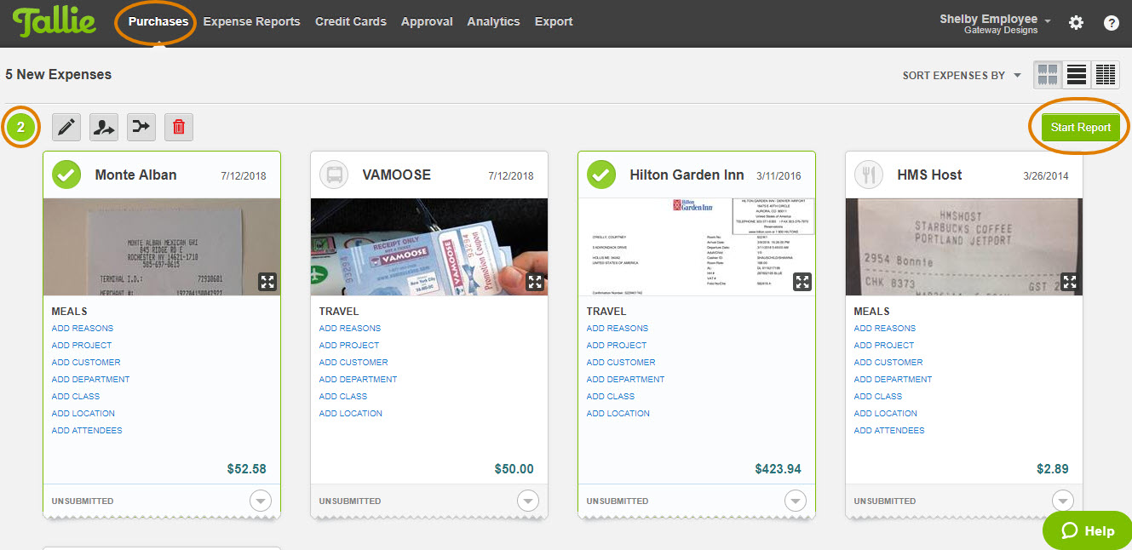
Task: Select the HMS Host expense fork-knife icon
Action: (x=869, y=175)
